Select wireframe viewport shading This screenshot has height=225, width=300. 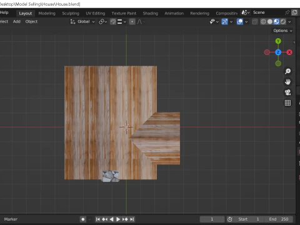263,22
